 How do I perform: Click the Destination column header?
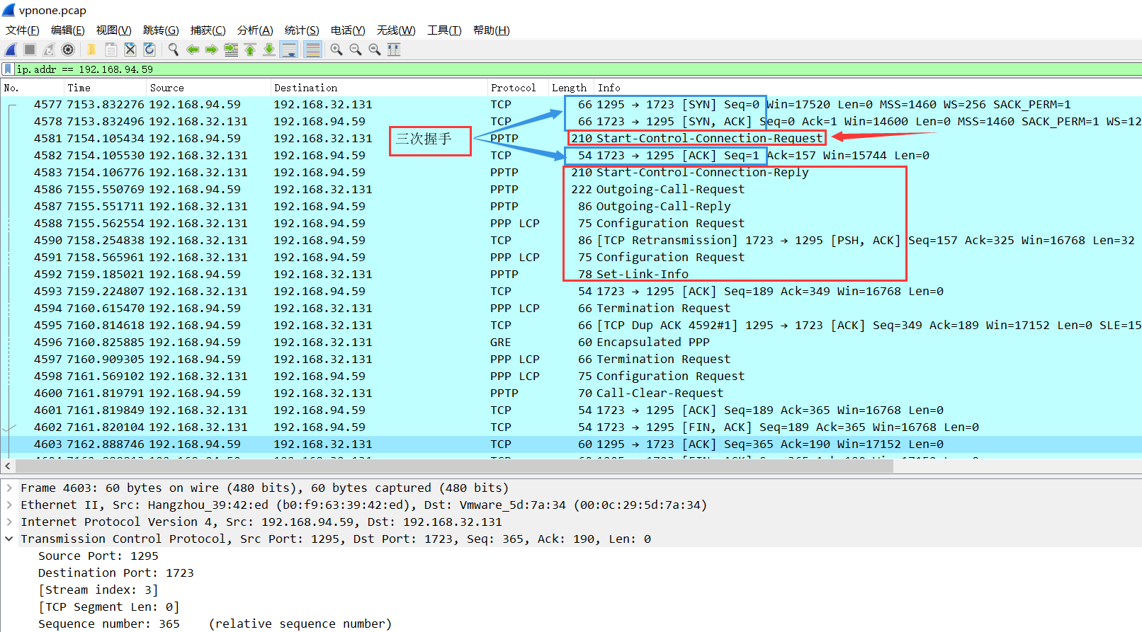[305, 88]
